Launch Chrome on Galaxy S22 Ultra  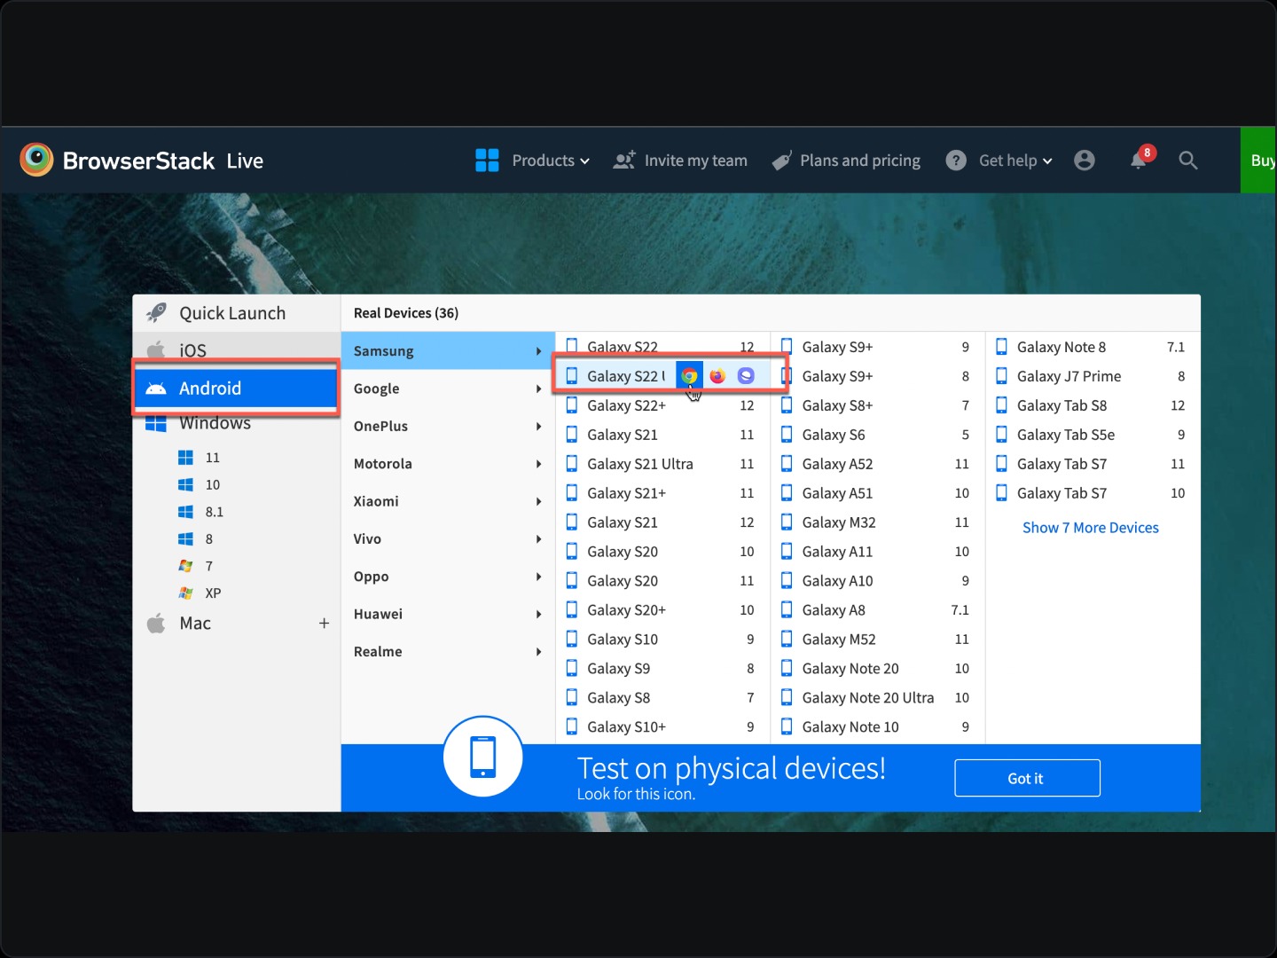689,376
